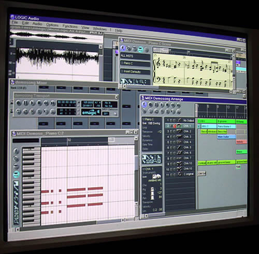
Task: Select arrow pointer in Arrange toolbox
Action: point(144,157)
